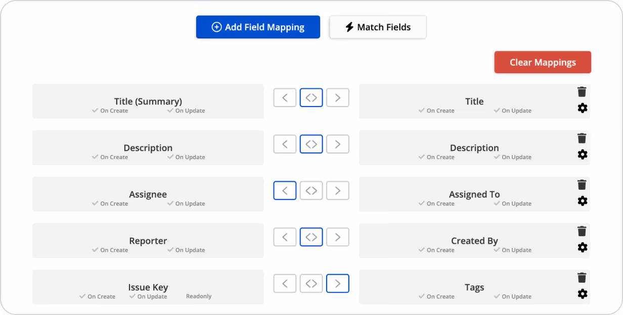Toggle On Create for the Tags field

[436, 296]
